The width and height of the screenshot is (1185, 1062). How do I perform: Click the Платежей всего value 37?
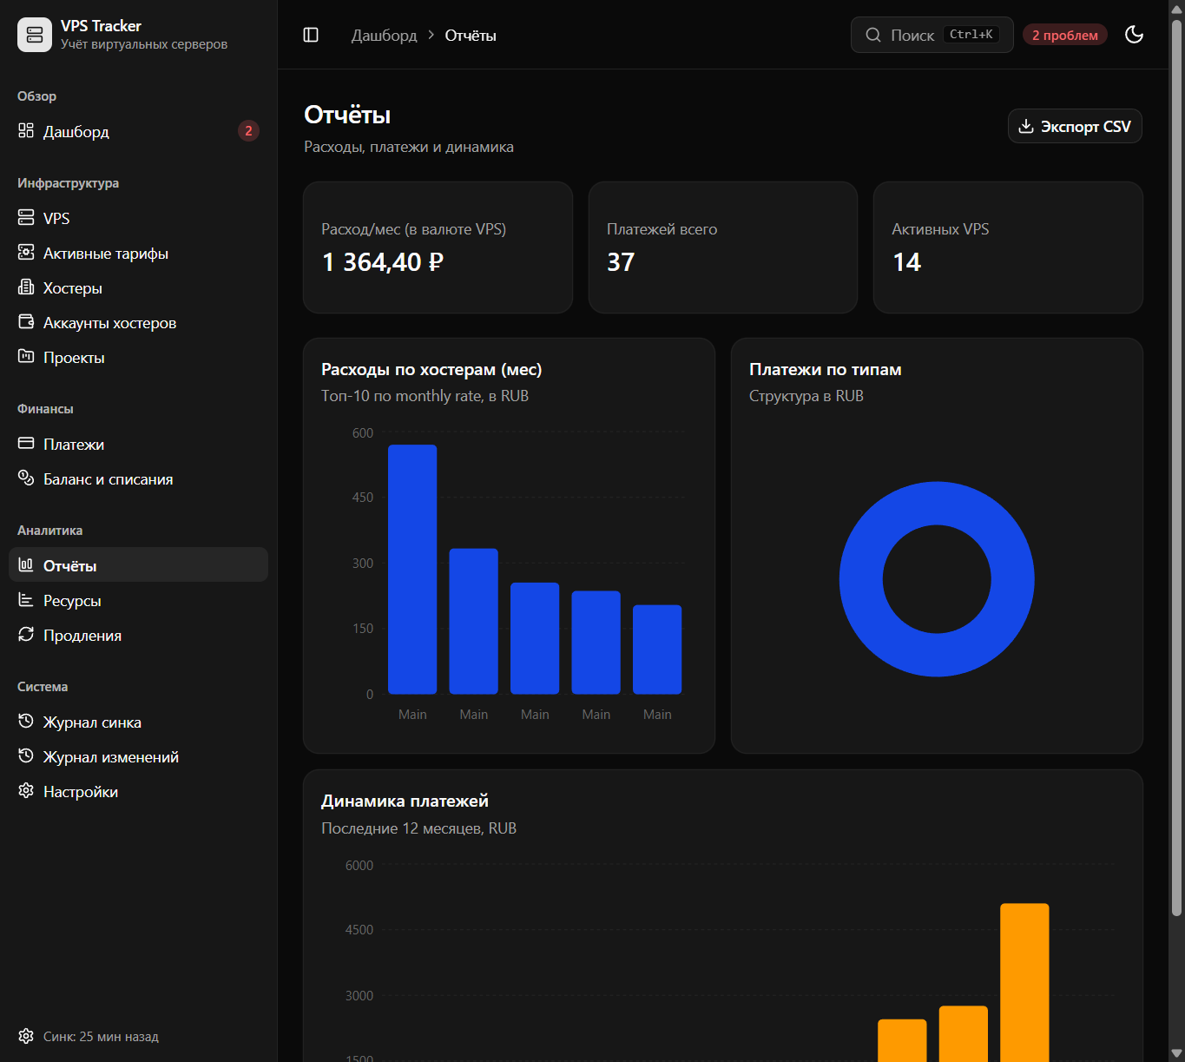pos(621,262)
